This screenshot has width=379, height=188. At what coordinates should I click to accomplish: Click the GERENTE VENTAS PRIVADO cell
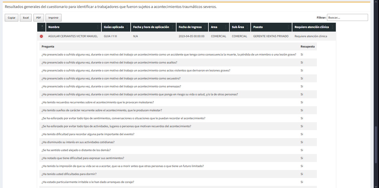pyautogui.click(x=271, y=36)
